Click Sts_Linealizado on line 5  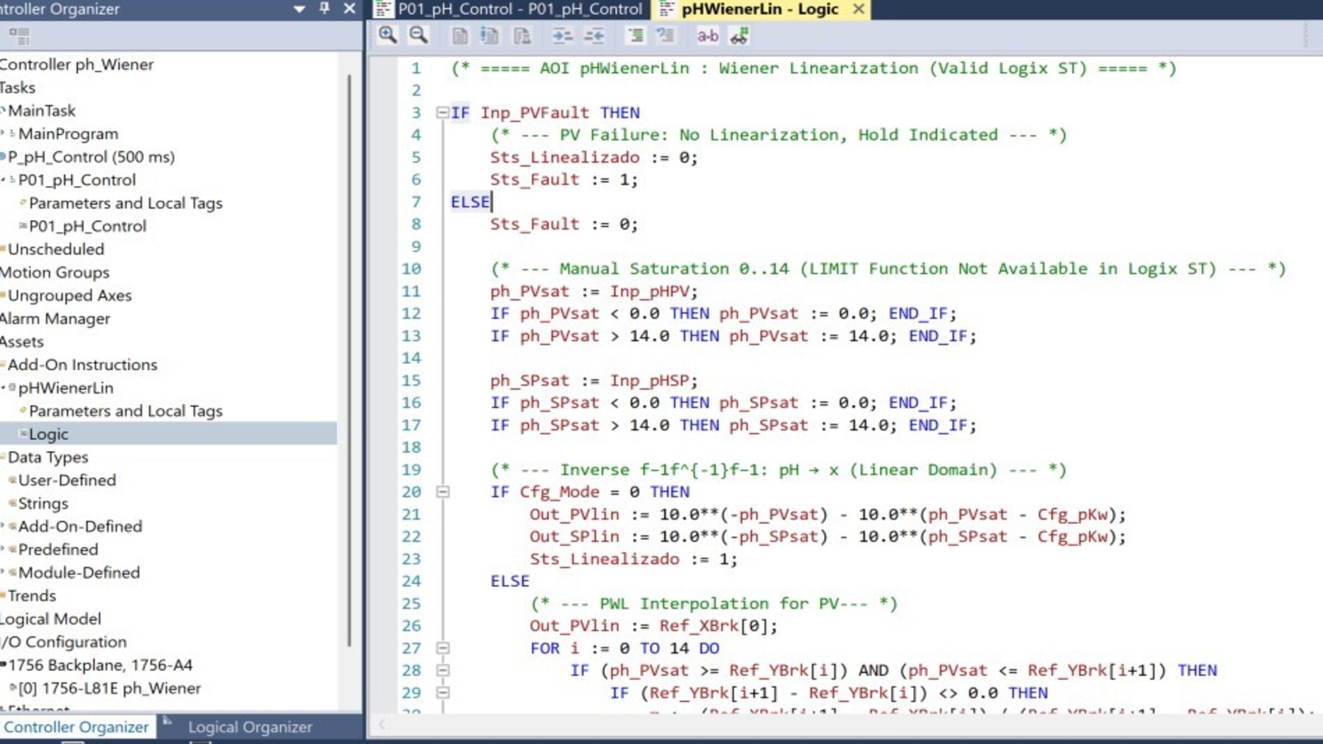[564, 158]
